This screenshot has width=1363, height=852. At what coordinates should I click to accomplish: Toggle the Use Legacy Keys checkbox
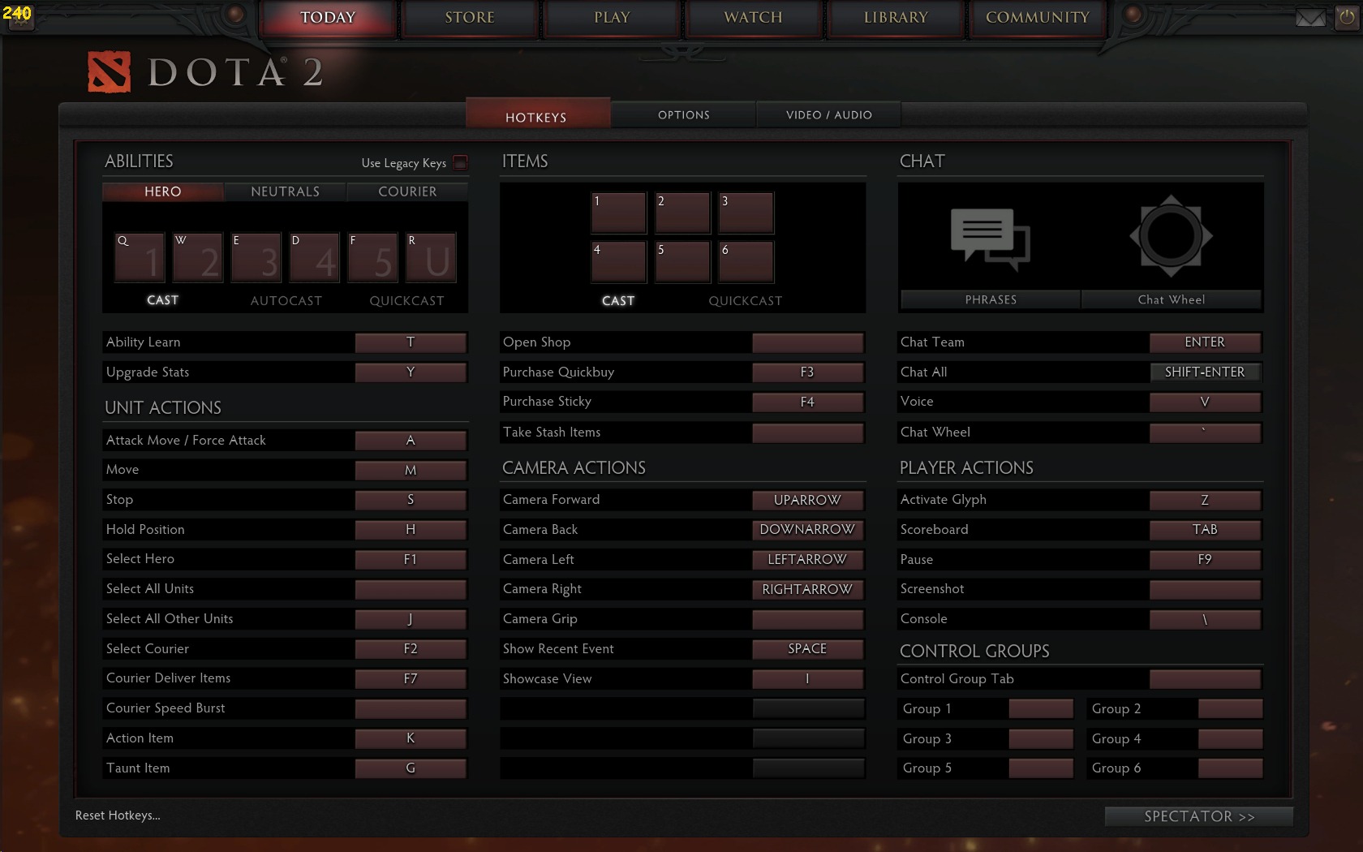pos(460,162)
